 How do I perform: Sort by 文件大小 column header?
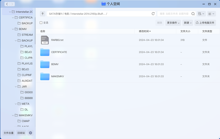coord(185,31)
